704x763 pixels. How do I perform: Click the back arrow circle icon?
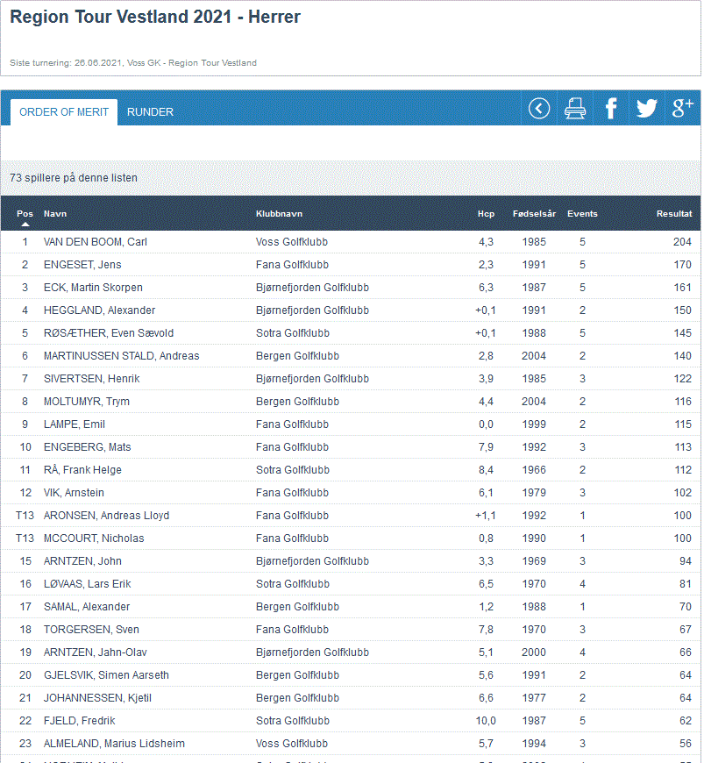[539, 108]
